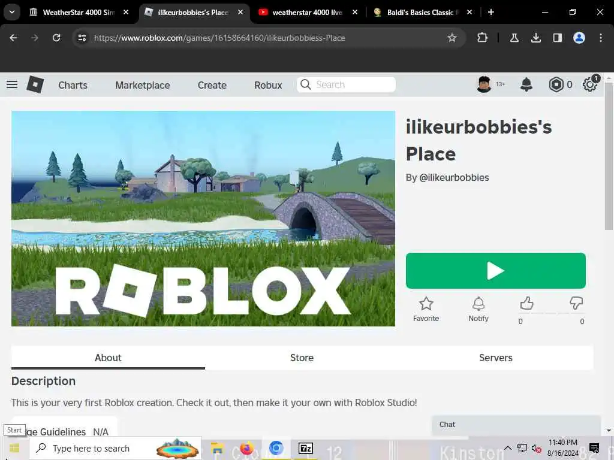614x460 pixels.
Task: Open the Robux page
Action: pyautogui.click(x=268, y=85)
